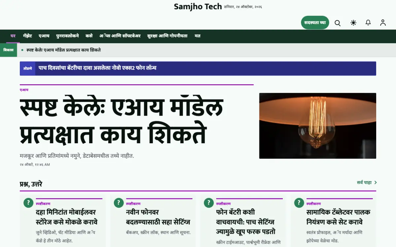This screenshot has width=396, height=247.
Task: Go to Samjho Tech site logo
Action: tap(198, 7)
